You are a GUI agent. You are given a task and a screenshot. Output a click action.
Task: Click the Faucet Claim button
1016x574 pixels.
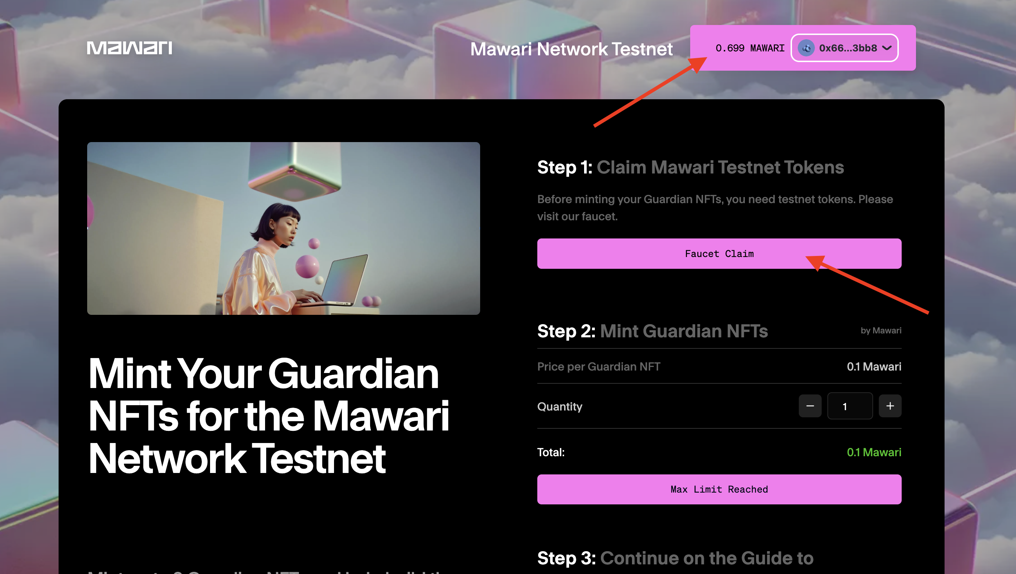coord(719,253)
